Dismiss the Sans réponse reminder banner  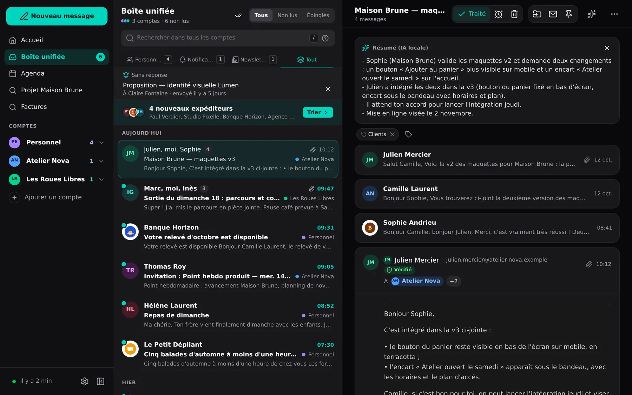click(328, 89)
